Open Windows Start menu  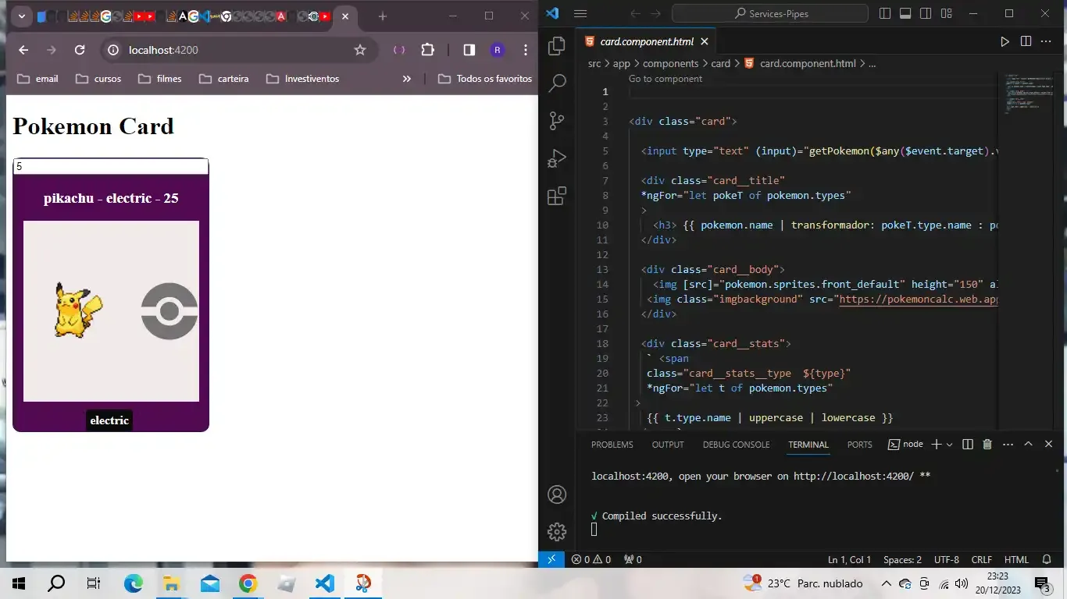pyautogui.click(x=19, y=583)
